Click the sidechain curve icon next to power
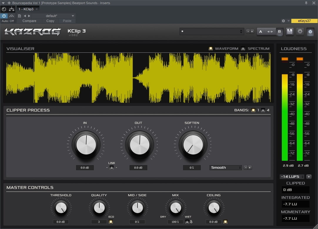Image resolution: width=318 pixels, height=229 pixels. pos(12,16)
